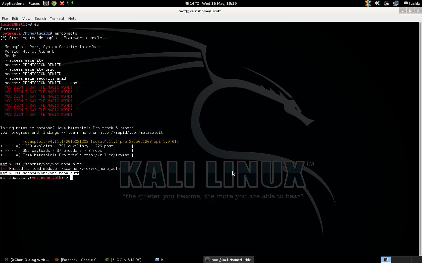Open the Help menu of the terminal

click(72, 19)
